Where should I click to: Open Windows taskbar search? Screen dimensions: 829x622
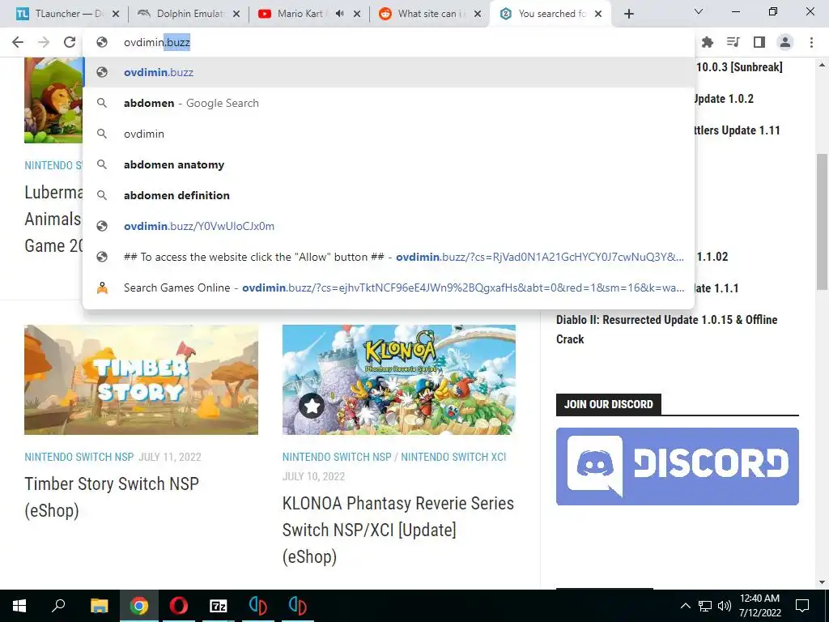point(58,605)
